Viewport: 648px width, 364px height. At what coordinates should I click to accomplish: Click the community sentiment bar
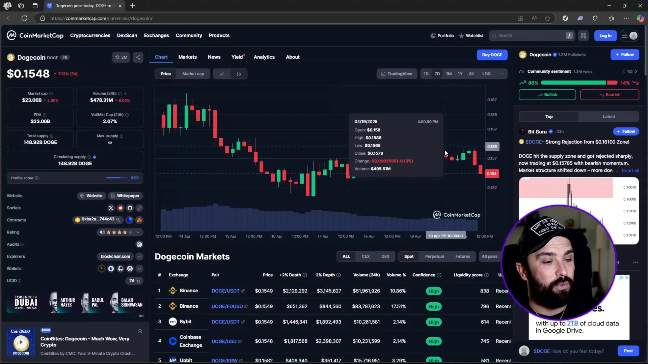pyautogui.click(x=579, y=83)
